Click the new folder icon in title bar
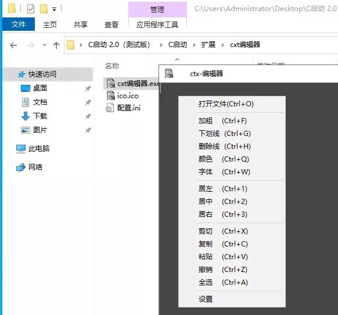Screen dimensions: 338x315 (44, 9)
